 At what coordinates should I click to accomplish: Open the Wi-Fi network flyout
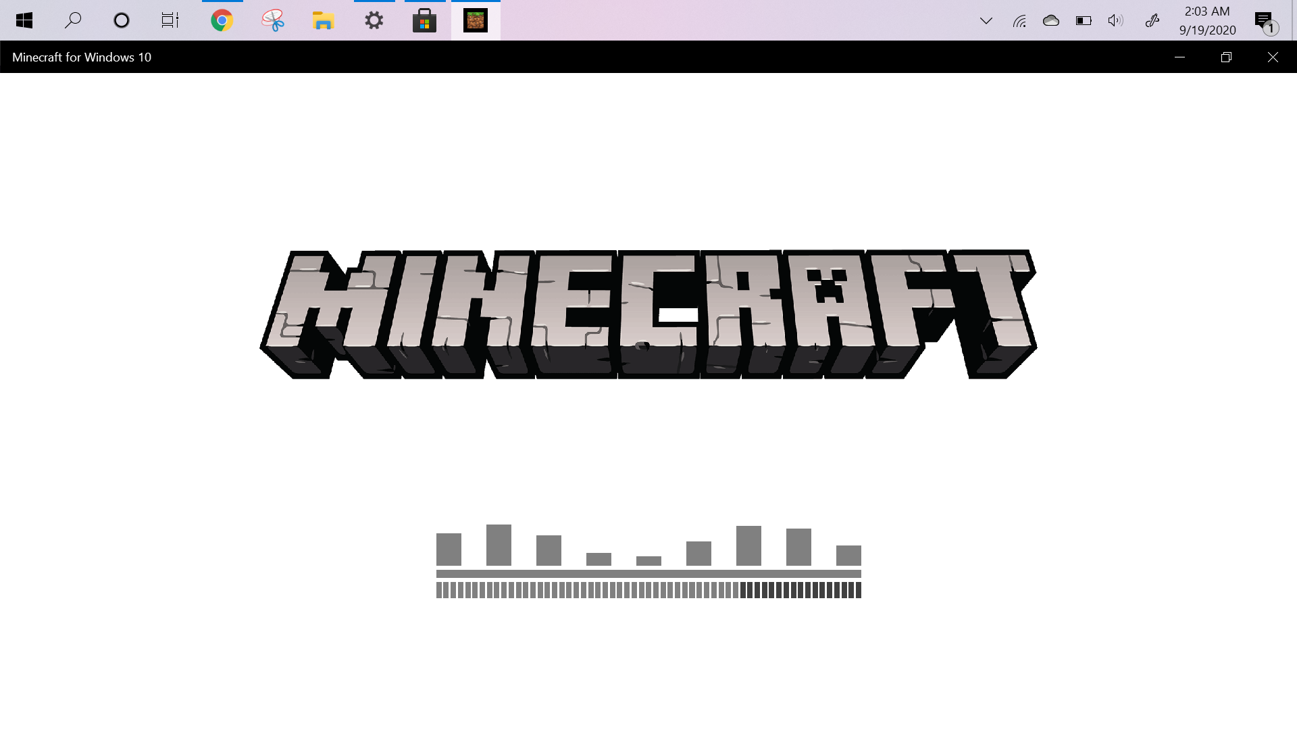[x=1019, y=20]
